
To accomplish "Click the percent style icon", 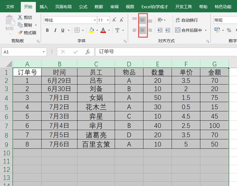I will tap(229, 30).
